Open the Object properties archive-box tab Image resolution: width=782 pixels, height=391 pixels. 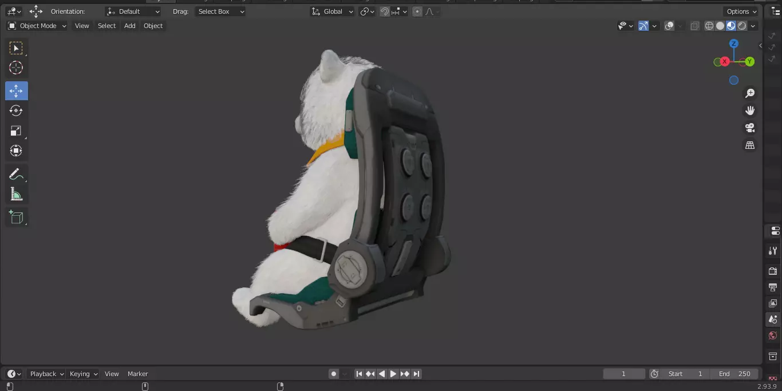773,356
